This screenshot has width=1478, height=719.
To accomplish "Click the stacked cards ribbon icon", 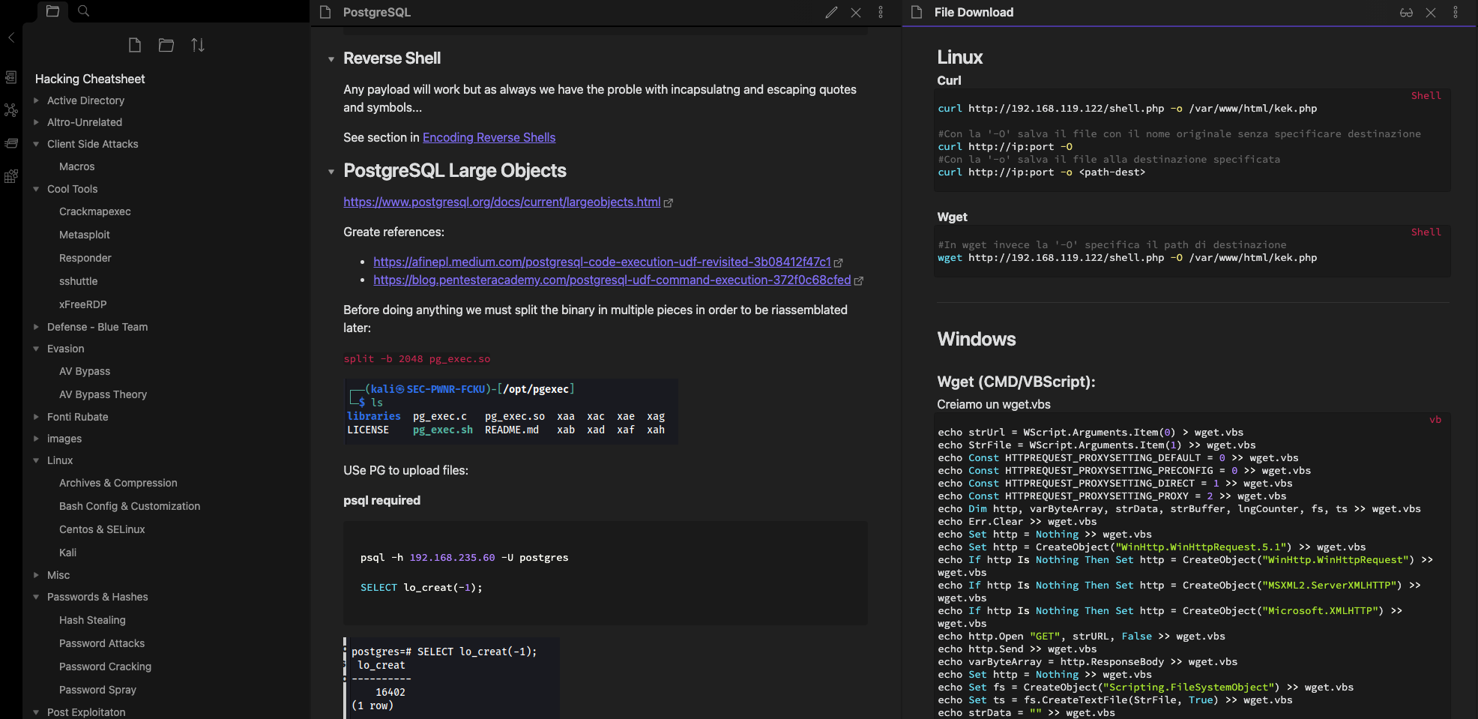I will [x=11, y=143].
